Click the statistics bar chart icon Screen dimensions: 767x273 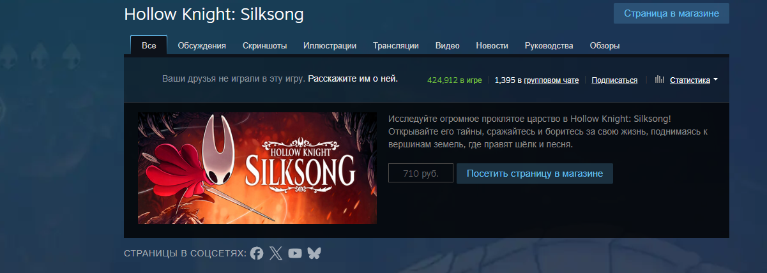tap(660, 80)
